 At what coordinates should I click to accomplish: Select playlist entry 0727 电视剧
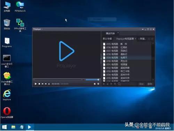pyautogui.click(x=127, y=51)
